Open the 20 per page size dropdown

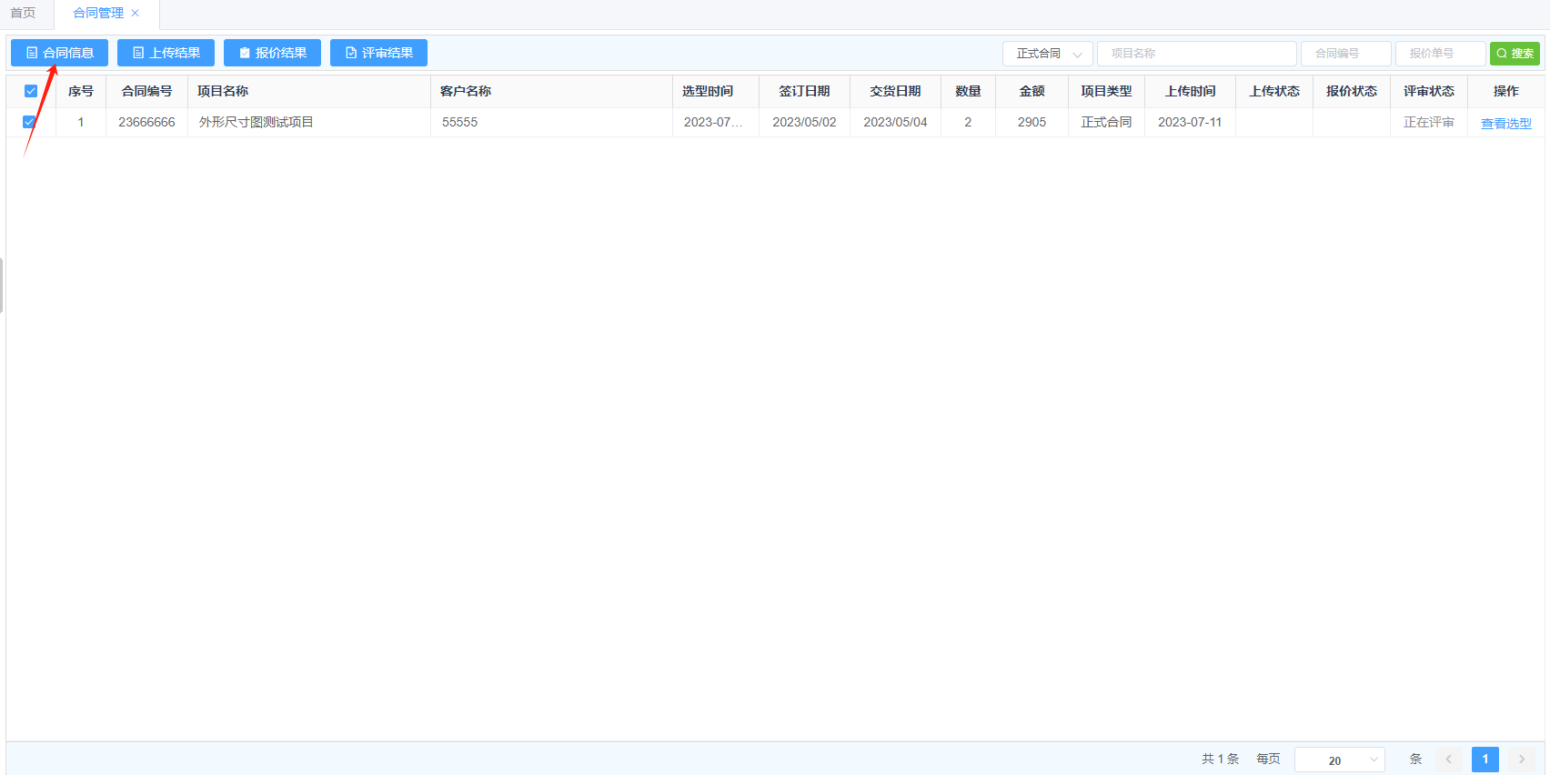point(1339,760)
